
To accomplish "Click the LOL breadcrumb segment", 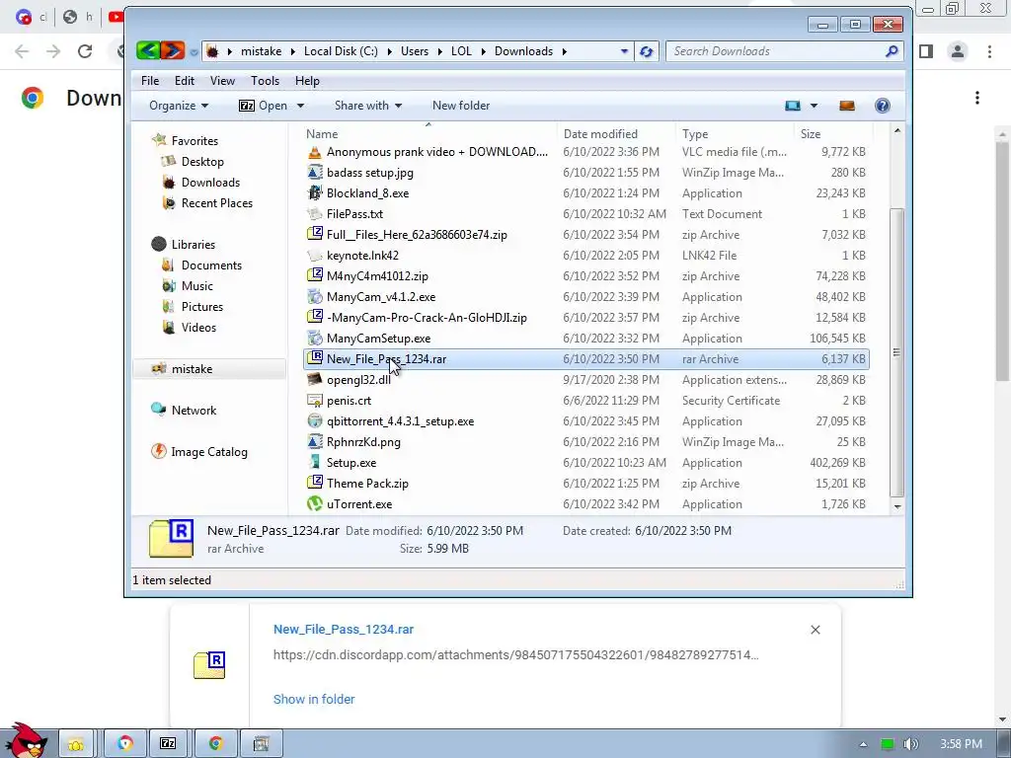I will pyautogui.click(x=461, y=51).
